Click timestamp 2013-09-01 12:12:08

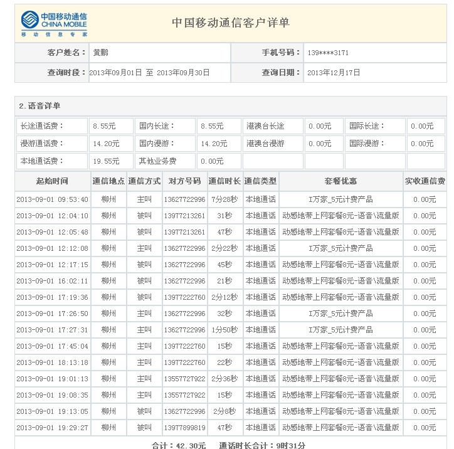[x=52, y=248]
